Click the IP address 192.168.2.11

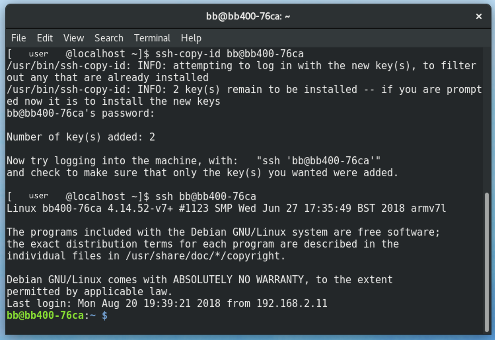292,303
